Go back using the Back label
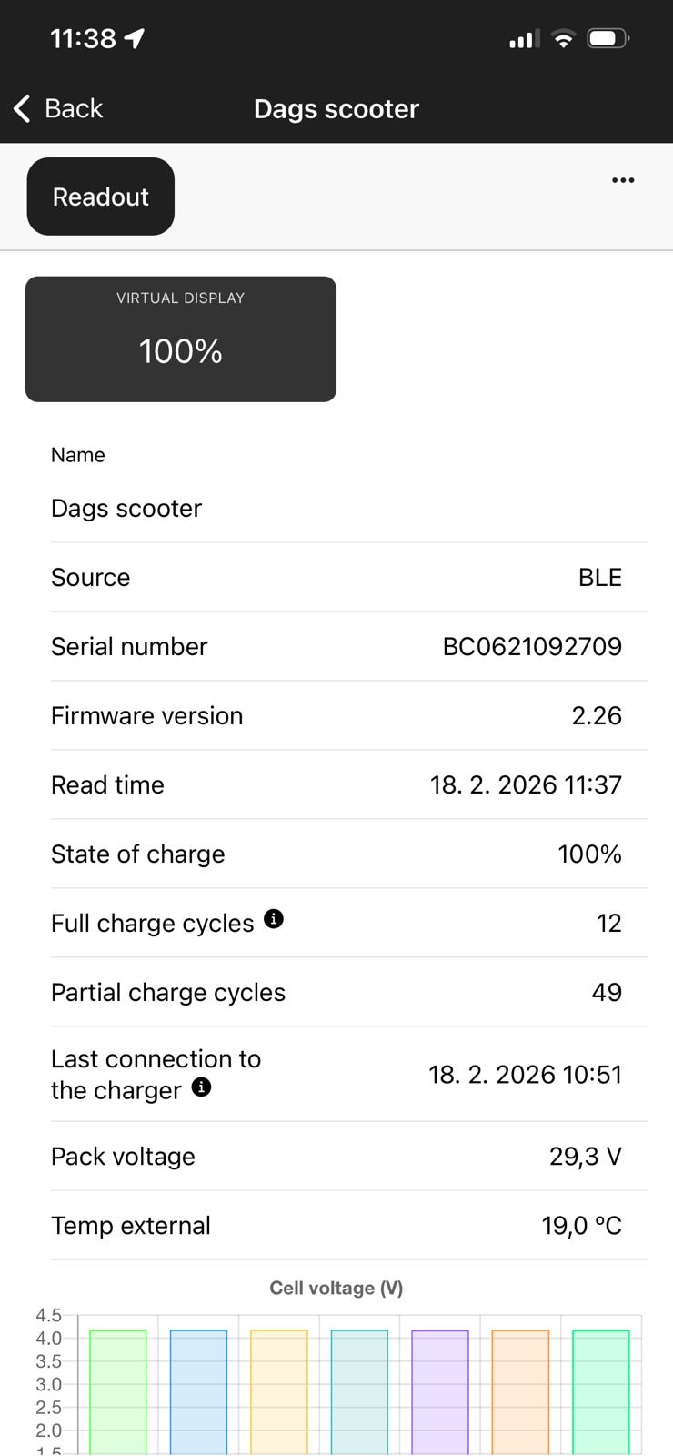The image size is (673, 1456). pyautogui.click(x=74, y=108)
